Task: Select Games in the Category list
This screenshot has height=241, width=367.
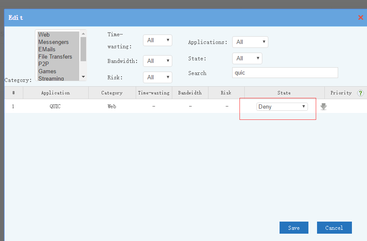Action: (58, 71)
